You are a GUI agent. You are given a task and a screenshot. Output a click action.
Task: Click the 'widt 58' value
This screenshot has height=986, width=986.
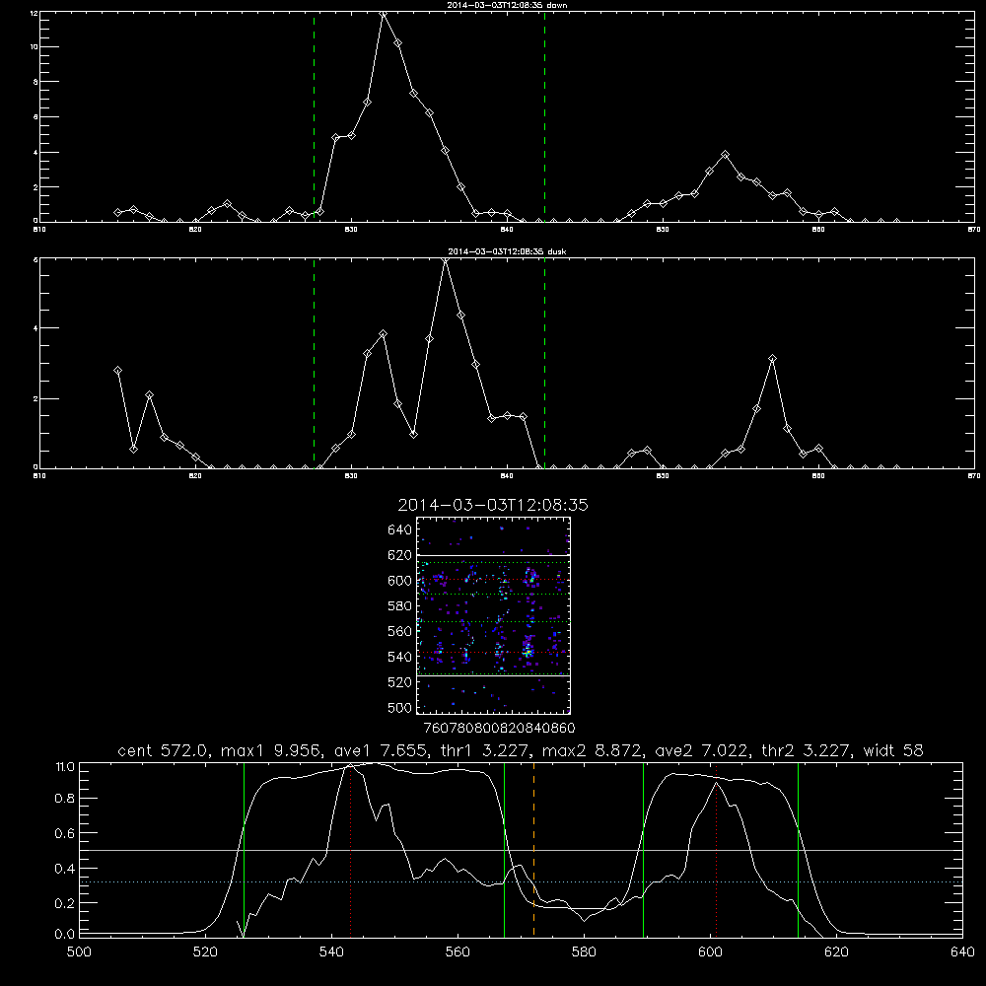[893, 750]
